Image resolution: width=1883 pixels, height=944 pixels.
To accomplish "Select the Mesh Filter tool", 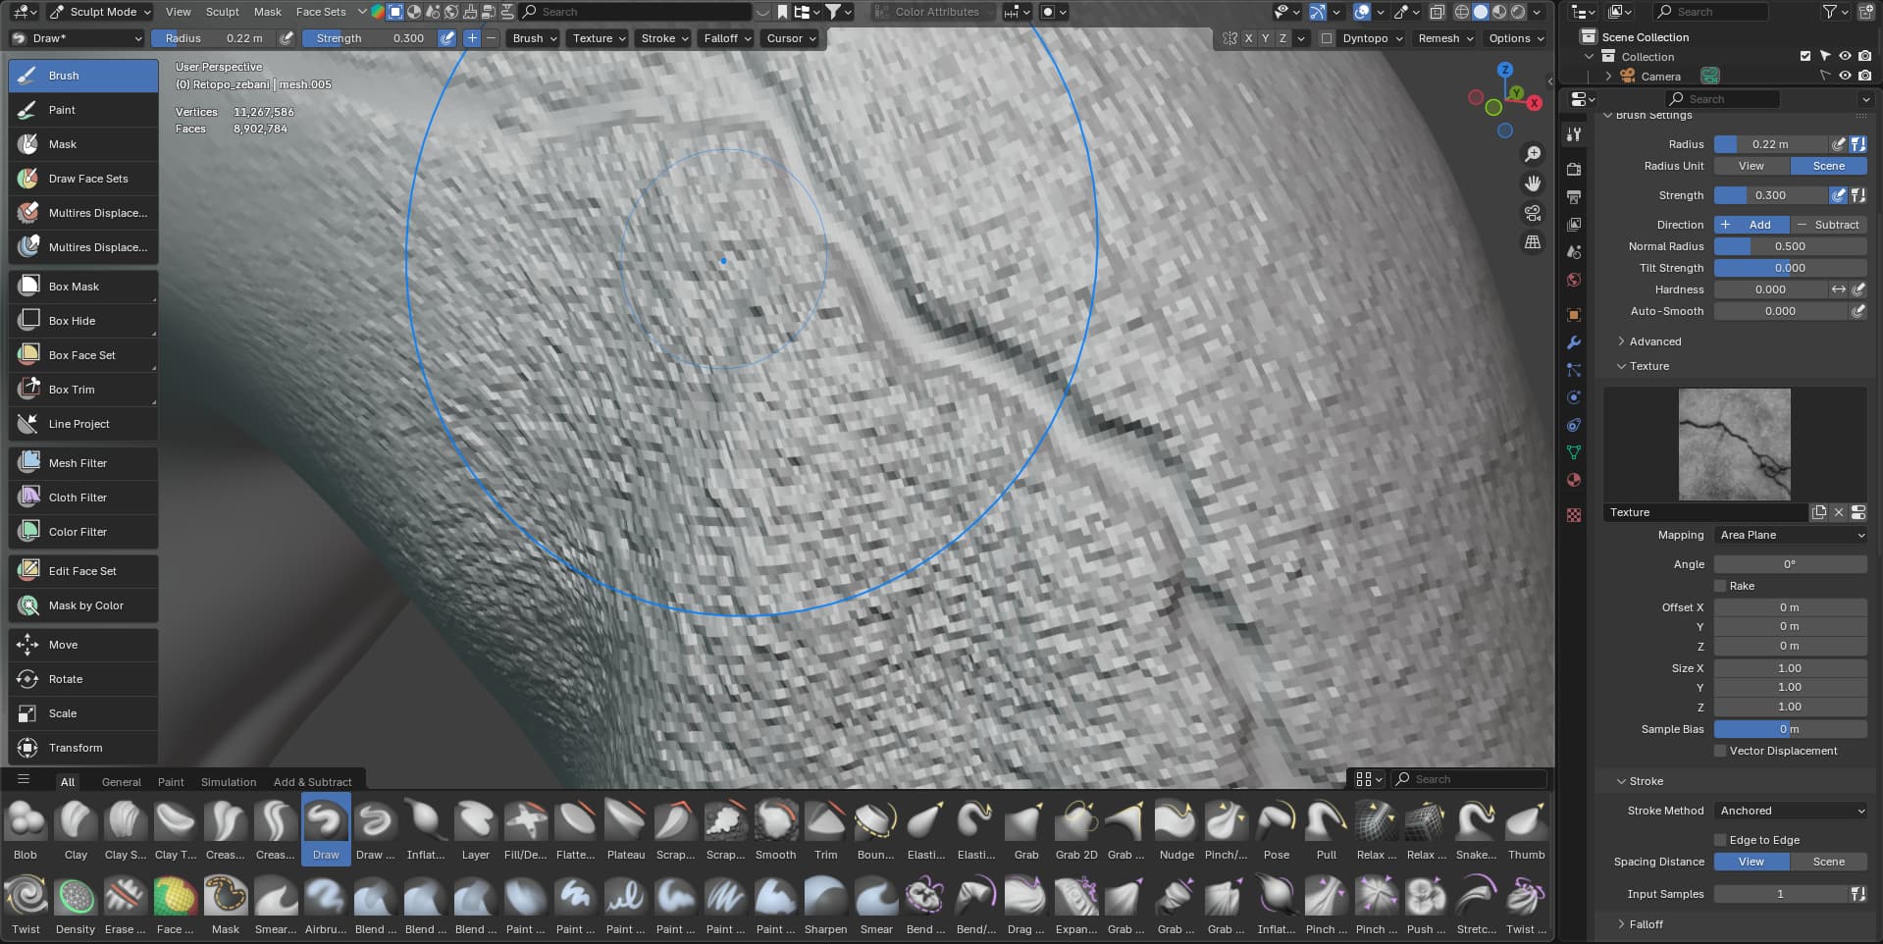I will (x=82, y=463).
